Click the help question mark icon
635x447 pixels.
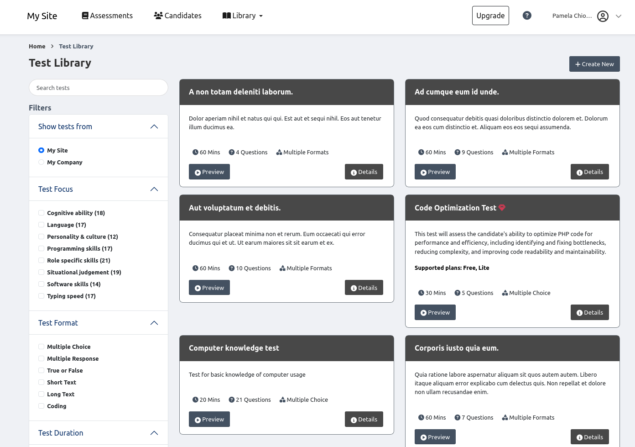pos(527,16)
